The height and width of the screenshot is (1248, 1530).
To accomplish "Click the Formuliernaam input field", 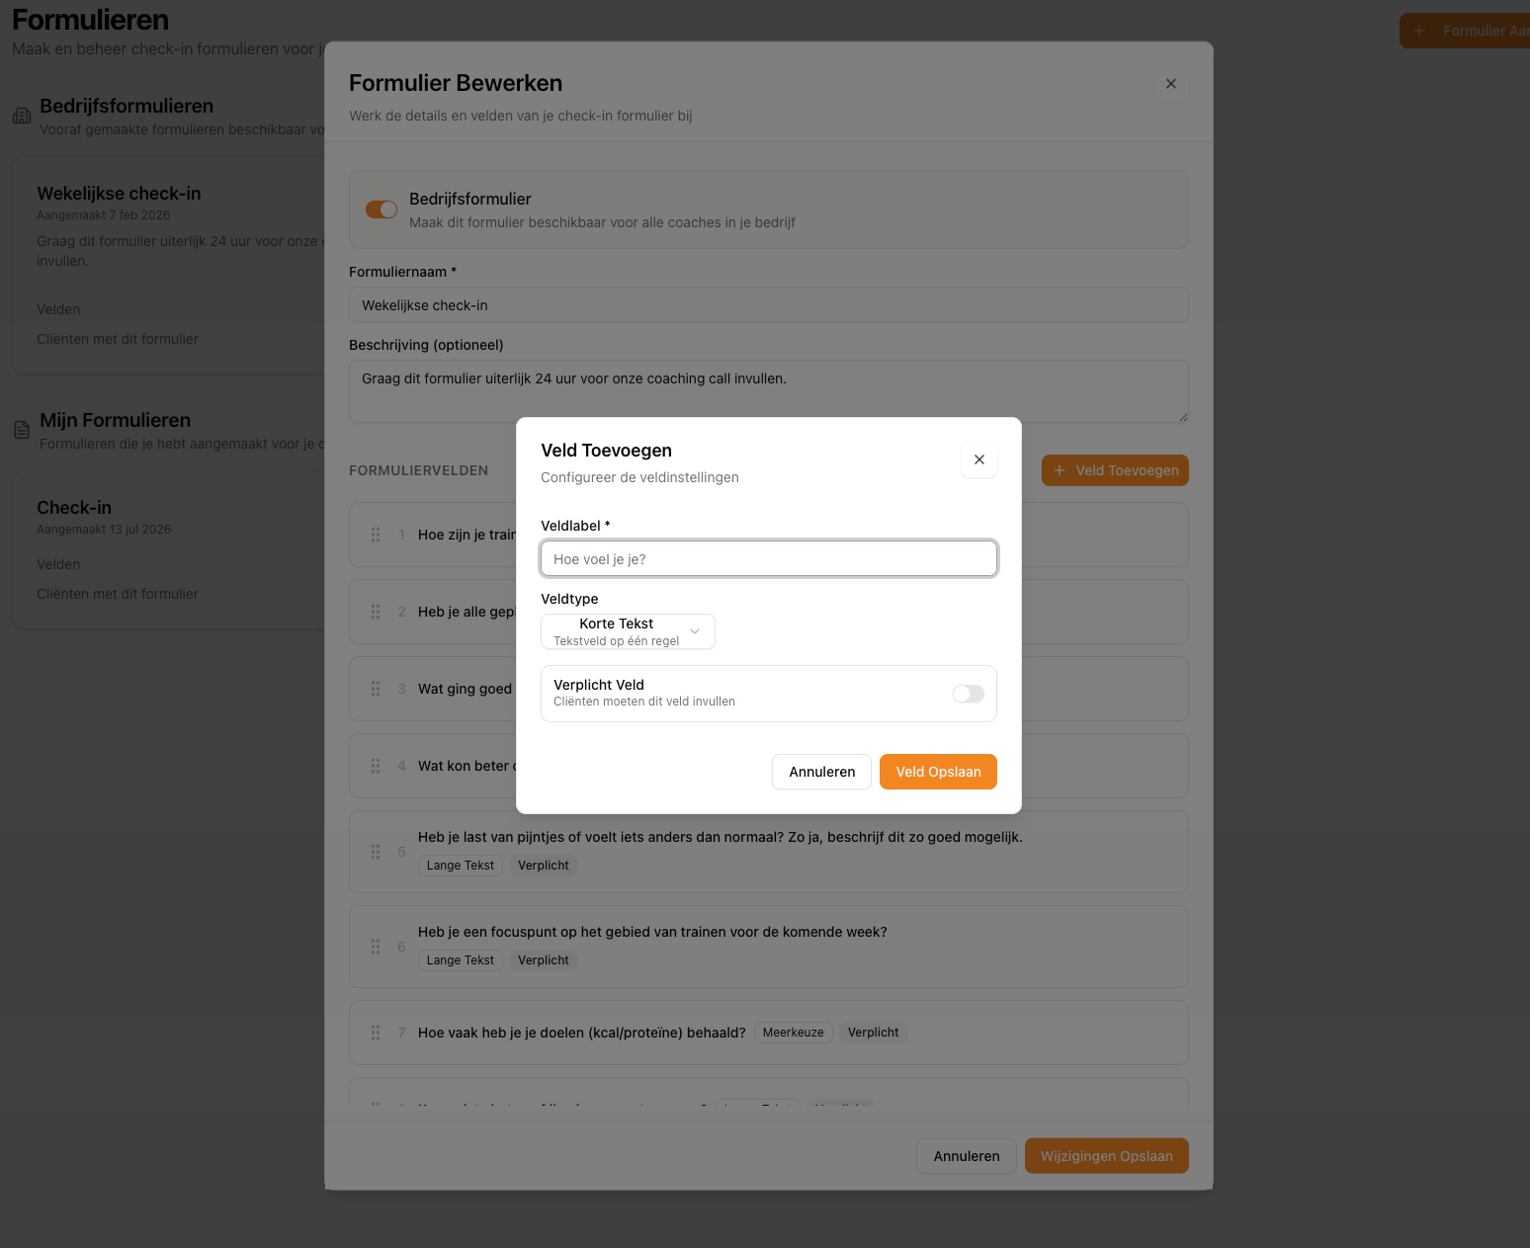I will (769, 304).
